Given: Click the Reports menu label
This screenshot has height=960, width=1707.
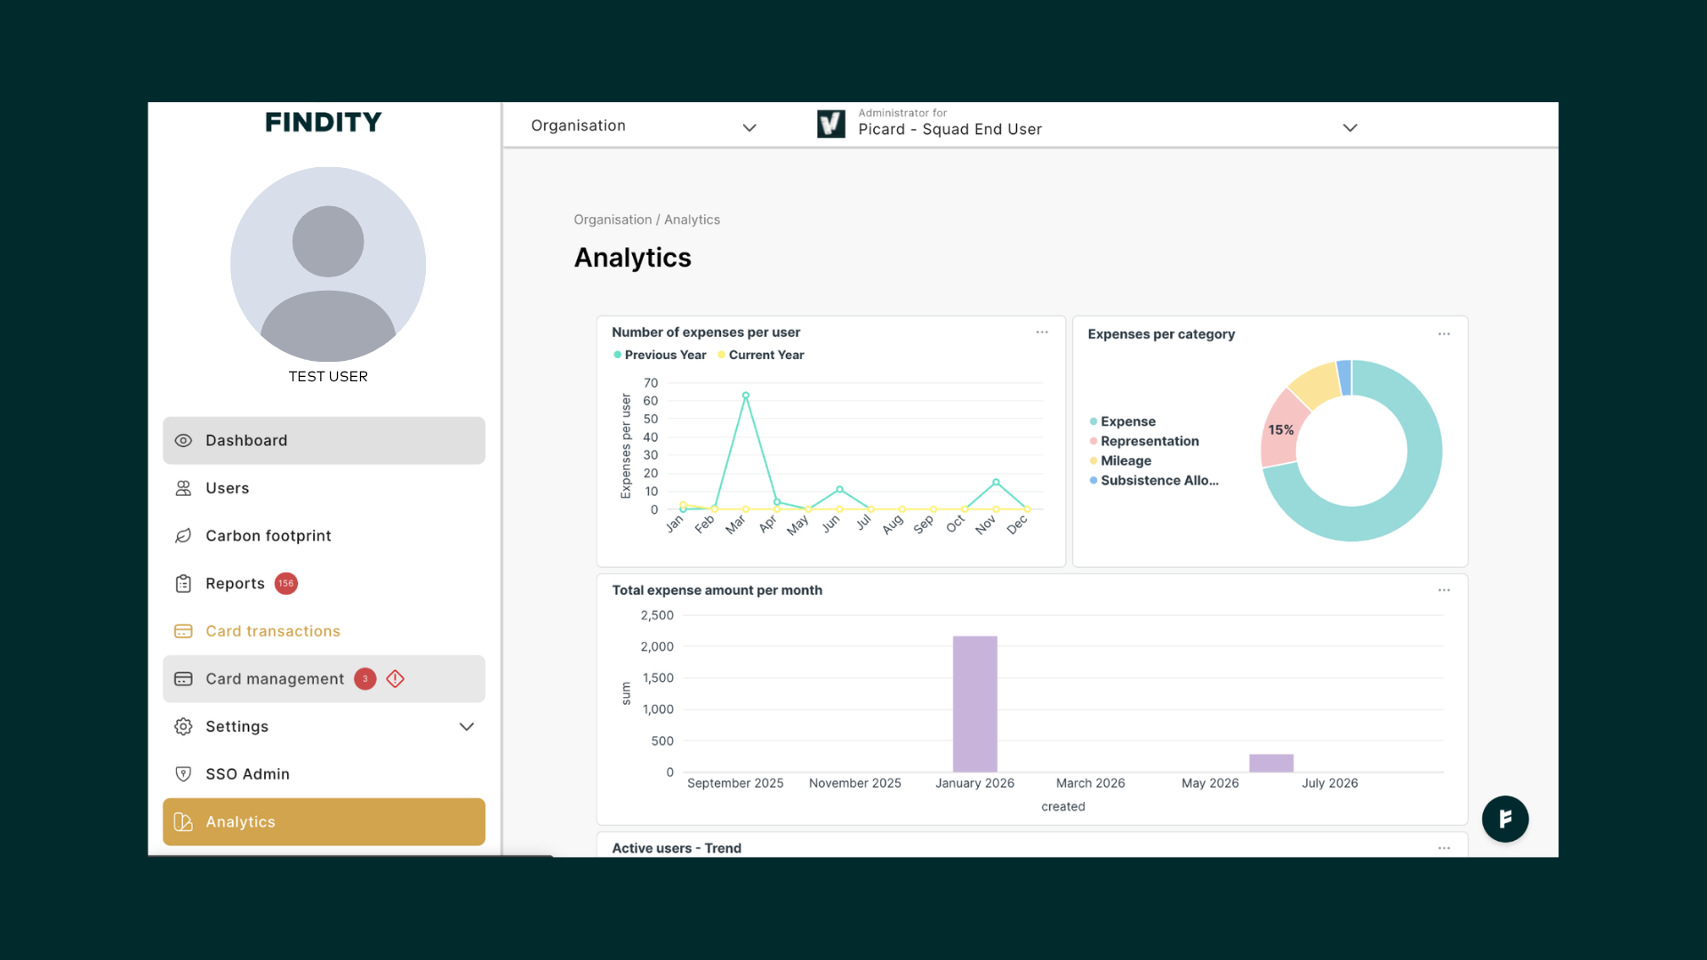Looking at the screenshot, I should point(236,584).
